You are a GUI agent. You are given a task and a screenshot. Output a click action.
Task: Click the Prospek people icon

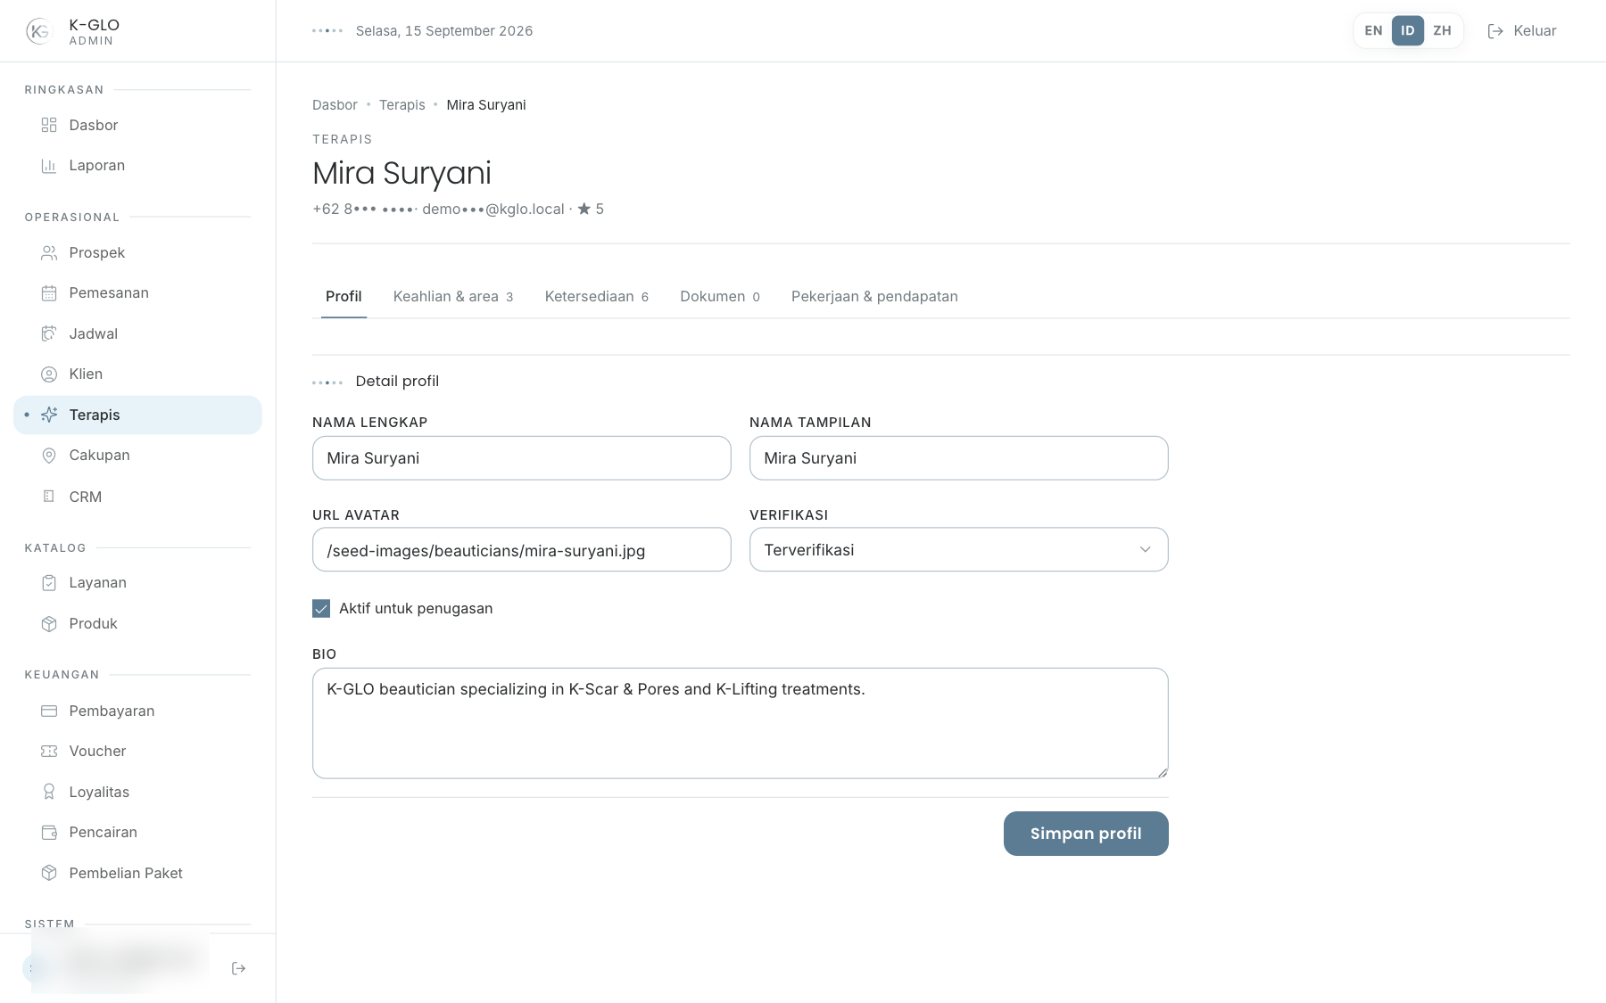(49, 253)
